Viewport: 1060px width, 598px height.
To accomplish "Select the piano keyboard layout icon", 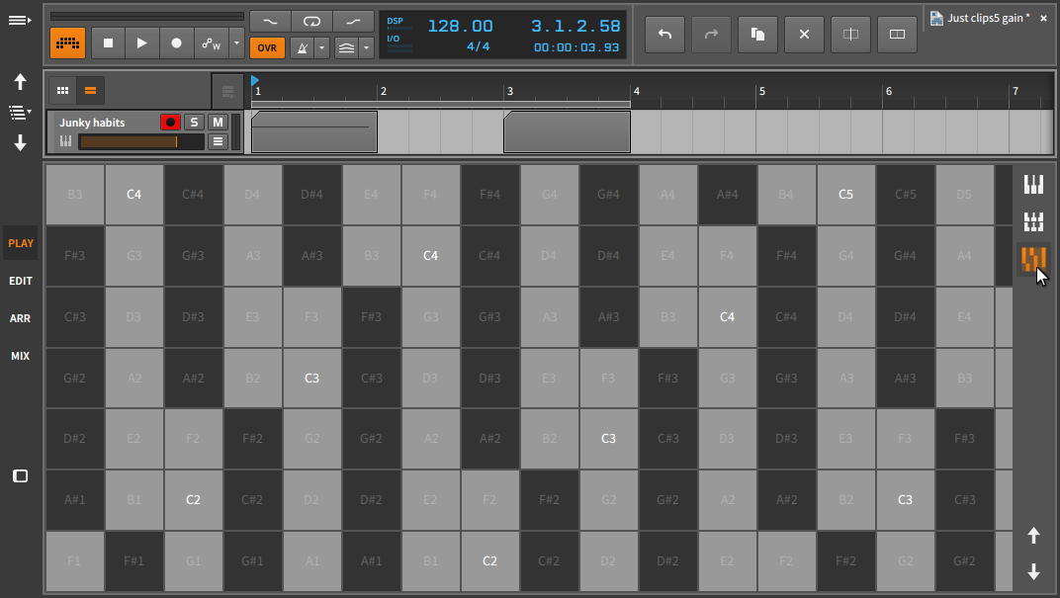I will click(x=1033, y=184).
